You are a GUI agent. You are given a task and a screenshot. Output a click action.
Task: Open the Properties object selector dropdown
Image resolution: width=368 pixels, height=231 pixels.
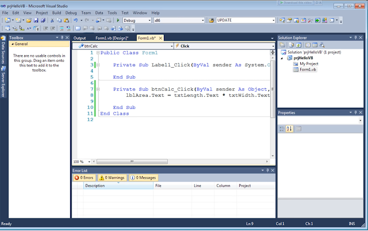(361, 120)
